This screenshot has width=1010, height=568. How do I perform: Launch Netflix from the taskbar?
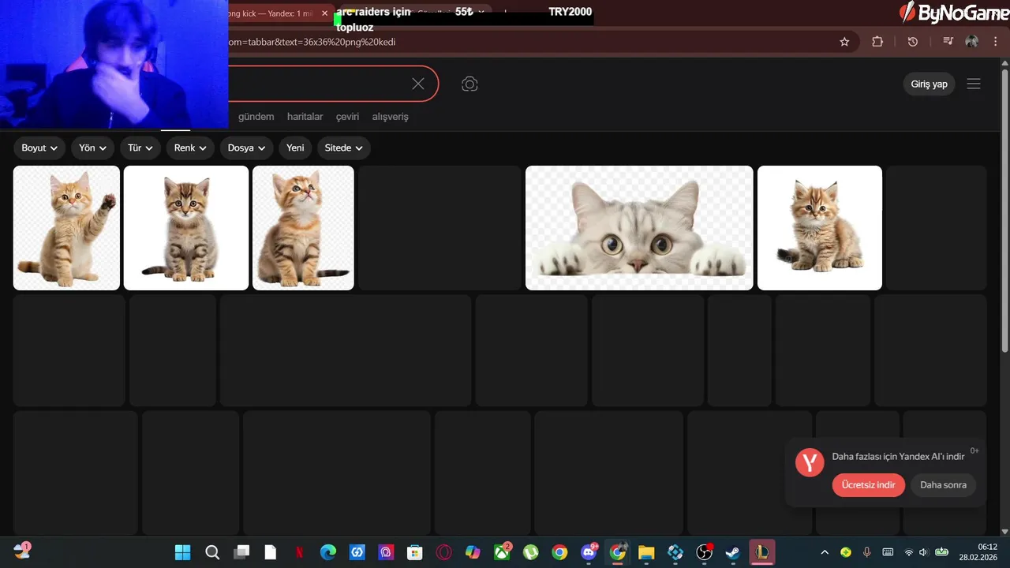coord(299,552)
